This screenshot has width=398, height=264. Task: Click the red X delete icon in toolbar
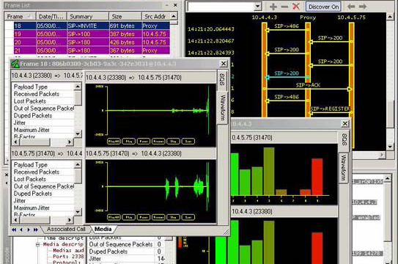(x=296, y=7)
